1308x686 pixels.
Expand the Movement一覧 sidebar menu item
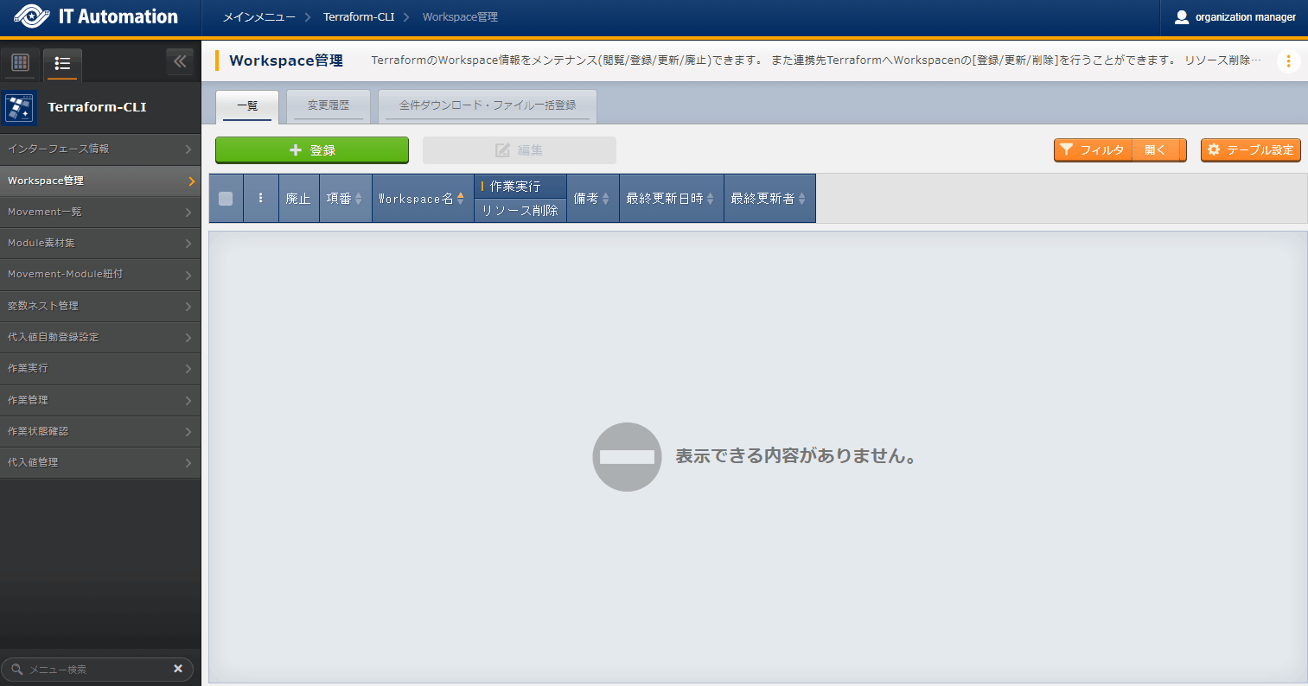tap(100, 212)
